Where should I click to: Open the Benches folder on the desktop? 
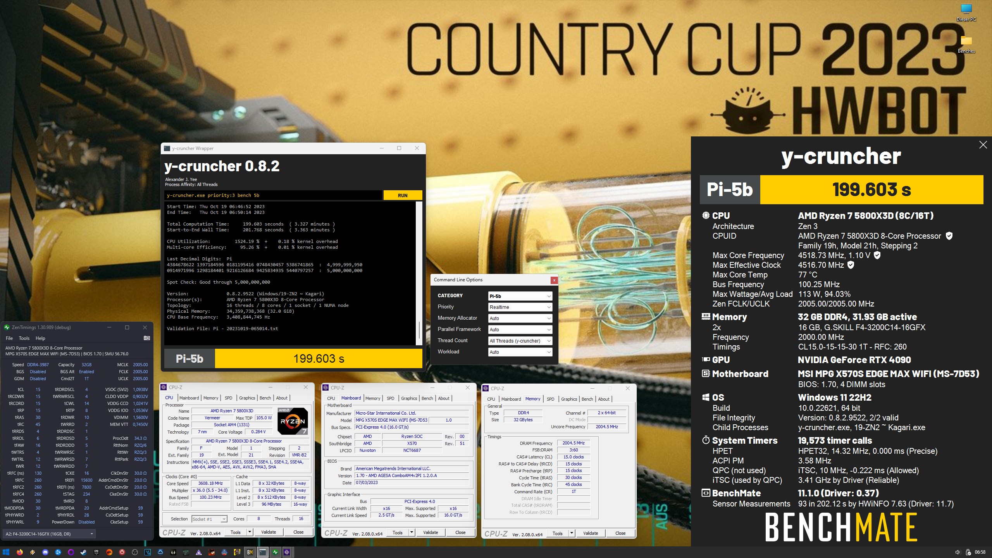966,45
